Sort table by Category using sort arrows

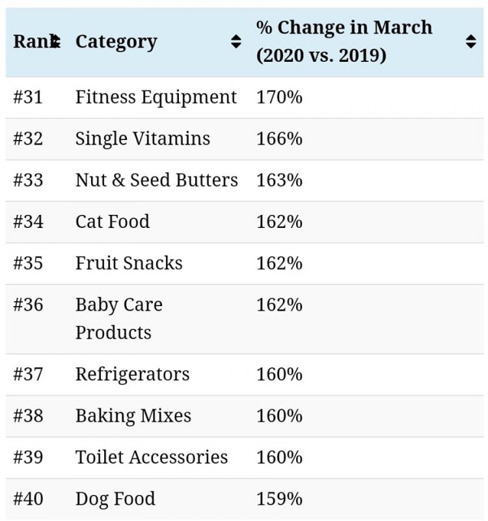tap(236, 42)
